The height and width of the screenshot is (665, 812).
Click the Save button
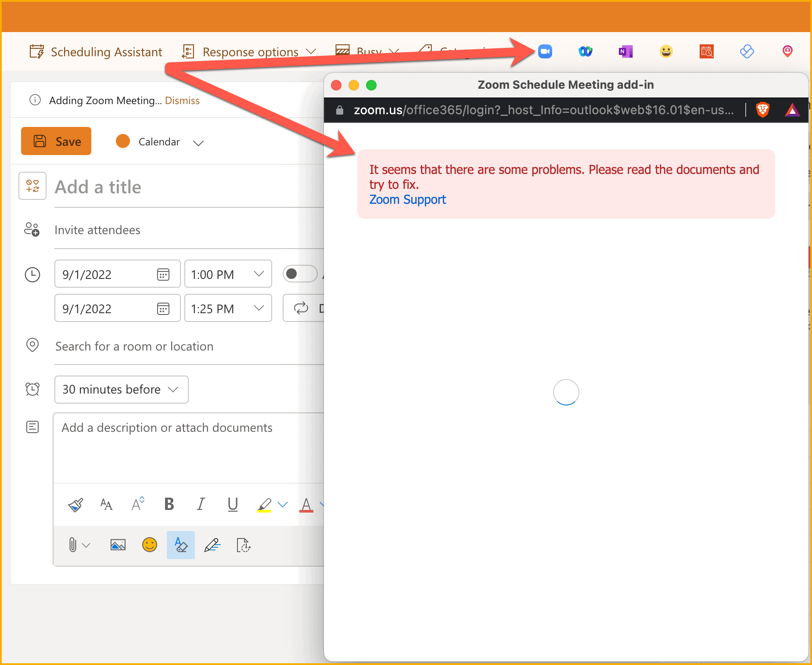[56, 141]
